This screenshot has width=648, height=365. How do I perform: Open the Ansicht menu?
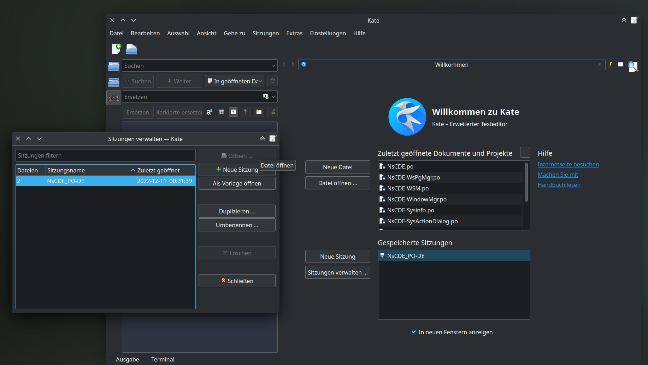[207, 33]
